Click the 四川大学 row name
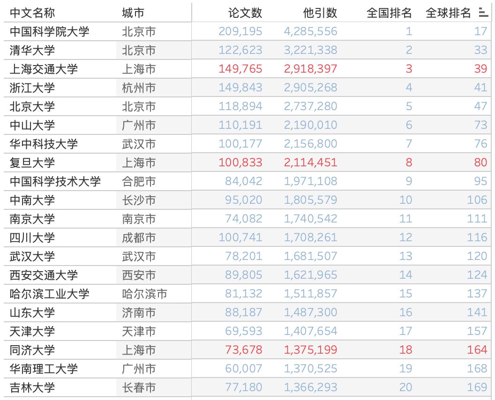Viewport: 495px width, 400px height. tap(32, 237)
